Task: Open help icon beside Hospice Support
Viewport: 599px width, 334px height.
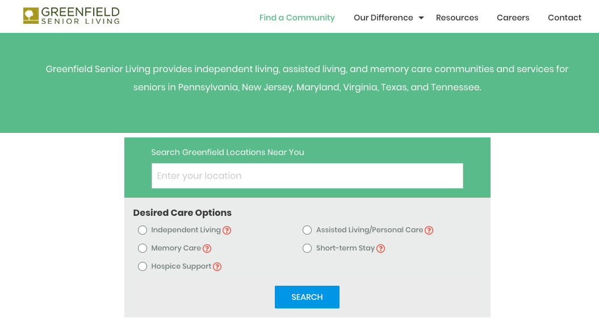Action: click(x=217, y=267)
